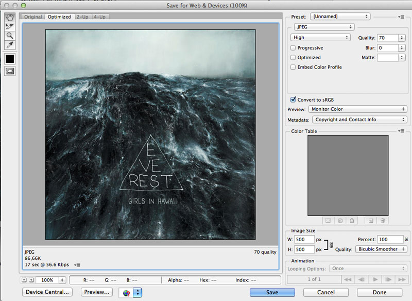412x301 pixels.
Task: Select the Slice Select tool
Action: coord(10,26)
